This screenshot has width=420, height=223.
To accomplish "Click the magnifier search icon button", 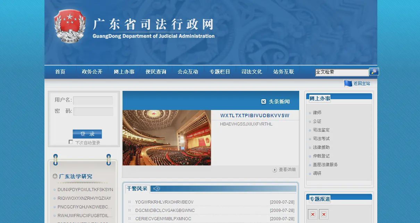I will pos(374,72).
